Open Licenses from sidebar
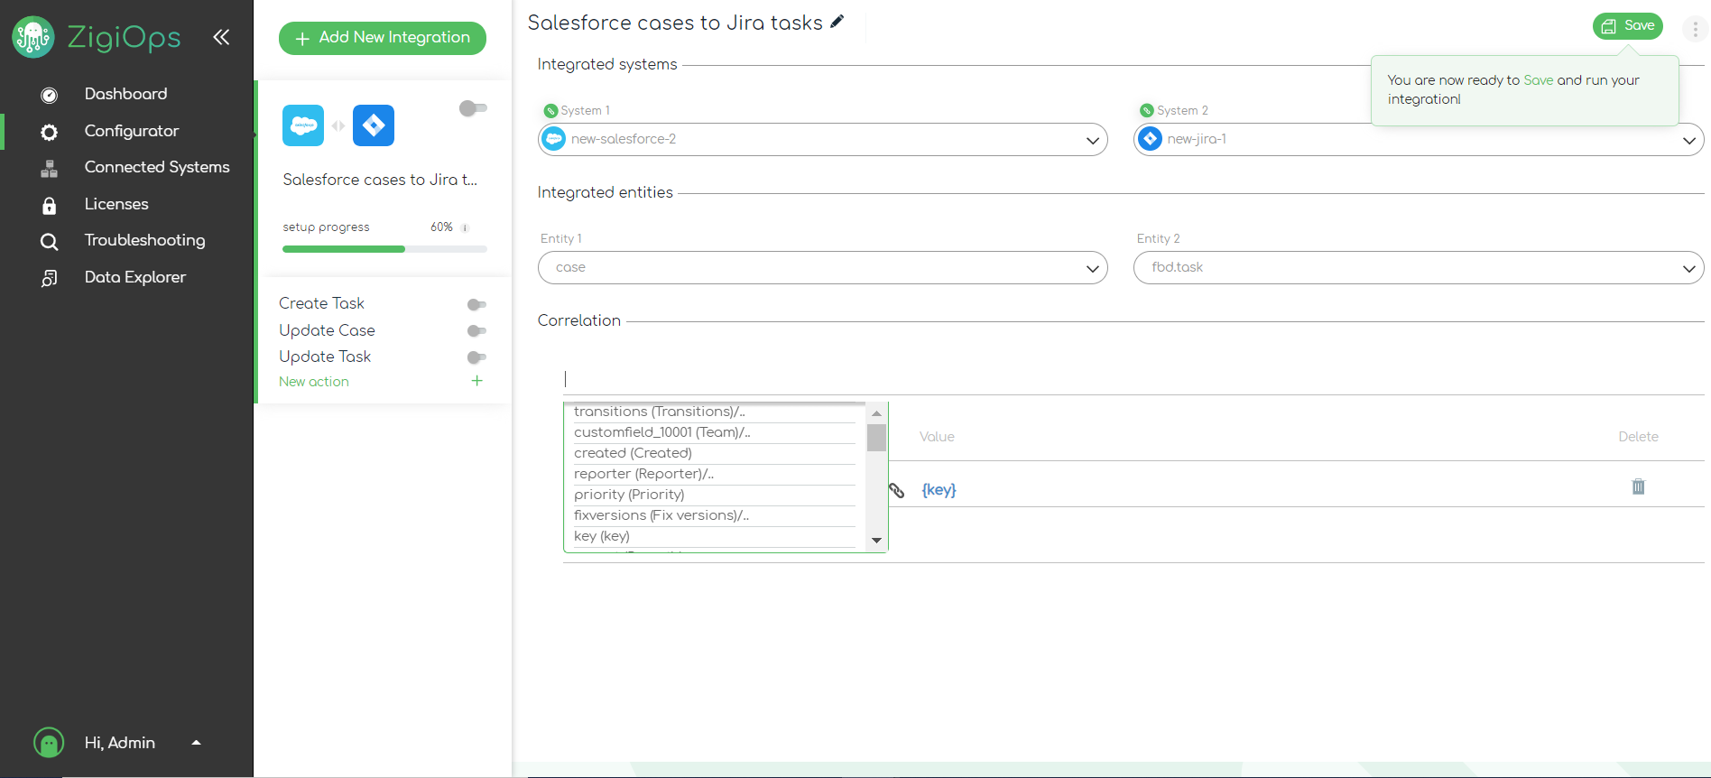Screen dimensions: 1711x778 [116, 204]
